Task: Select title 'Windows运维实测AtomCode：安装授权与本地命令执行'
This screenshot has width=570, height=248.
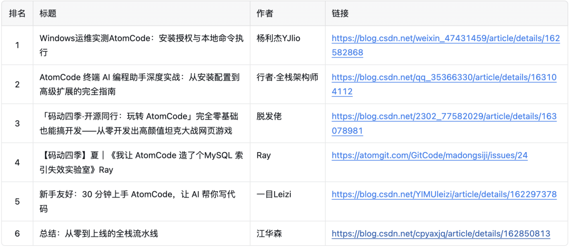Action: pyautogui.click(x=142, y=45)
